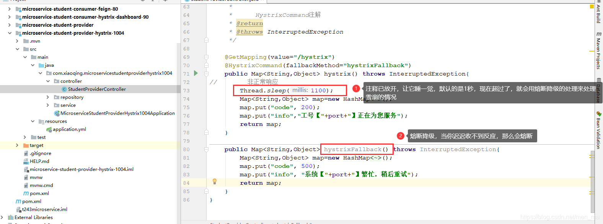Collapse the controller package

click(48, 81)
